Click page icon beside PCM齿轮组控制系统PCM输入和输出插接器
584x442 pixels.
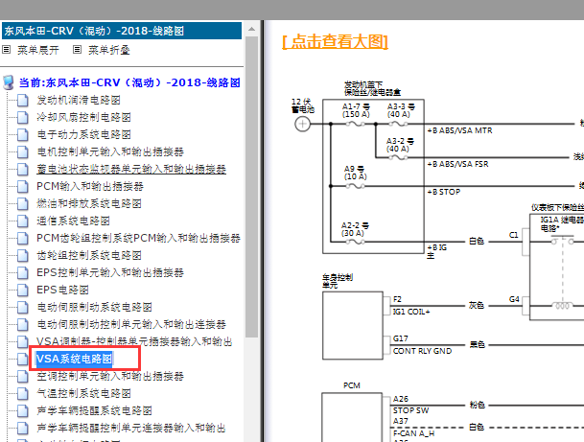point(23,238)
